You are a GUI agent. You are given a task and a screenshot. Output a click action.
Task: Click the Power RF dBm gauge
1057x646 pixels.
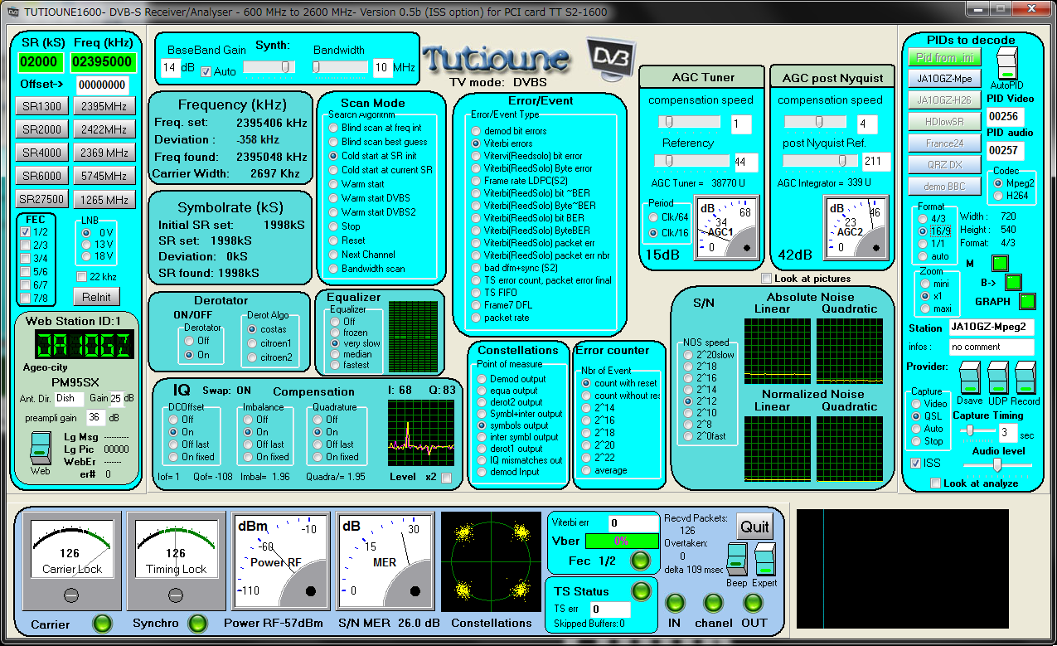(x=282, y=561)
